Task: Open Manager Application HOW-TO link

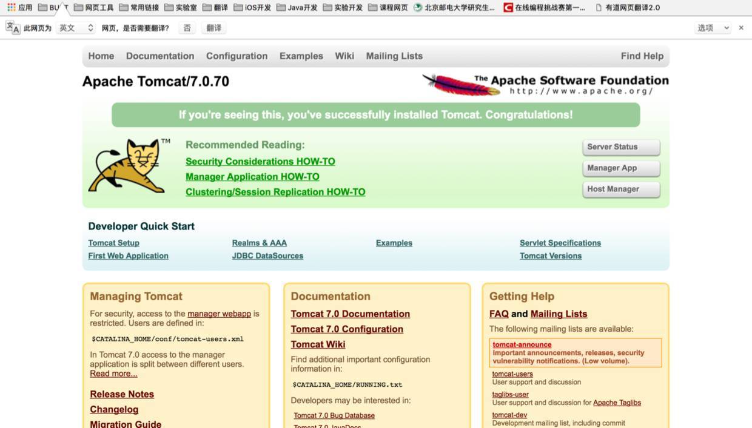Action: pyautogui.click(x=252, y=177)
